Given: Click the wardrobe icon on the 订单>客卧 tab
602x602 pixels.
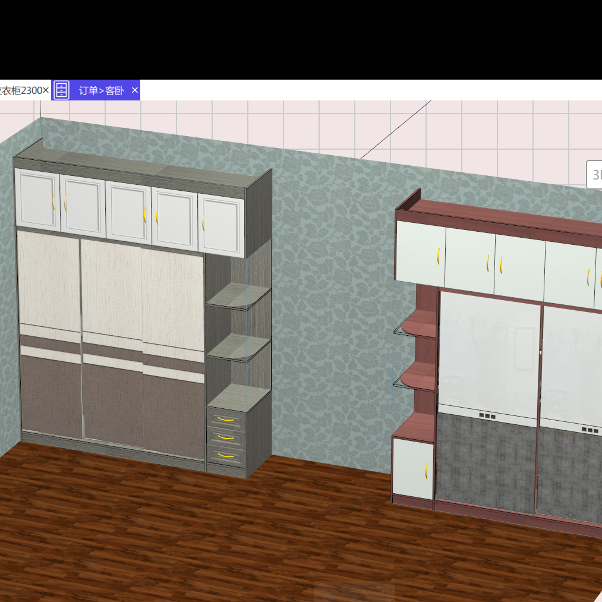Looking at the screenshot, I should pos(61,90).
